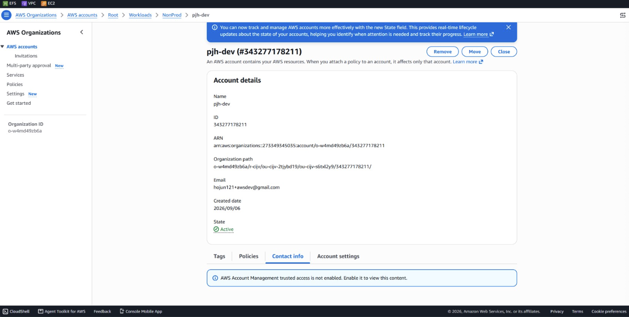This screenshot has width=629, height=317.
Task: Open Get started in the sidebar
Action: (19, 103)
